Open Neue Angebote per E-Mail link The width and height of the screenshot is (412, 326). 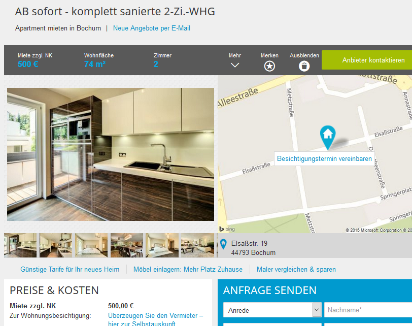pyautogui.click(x=152, y=28)
